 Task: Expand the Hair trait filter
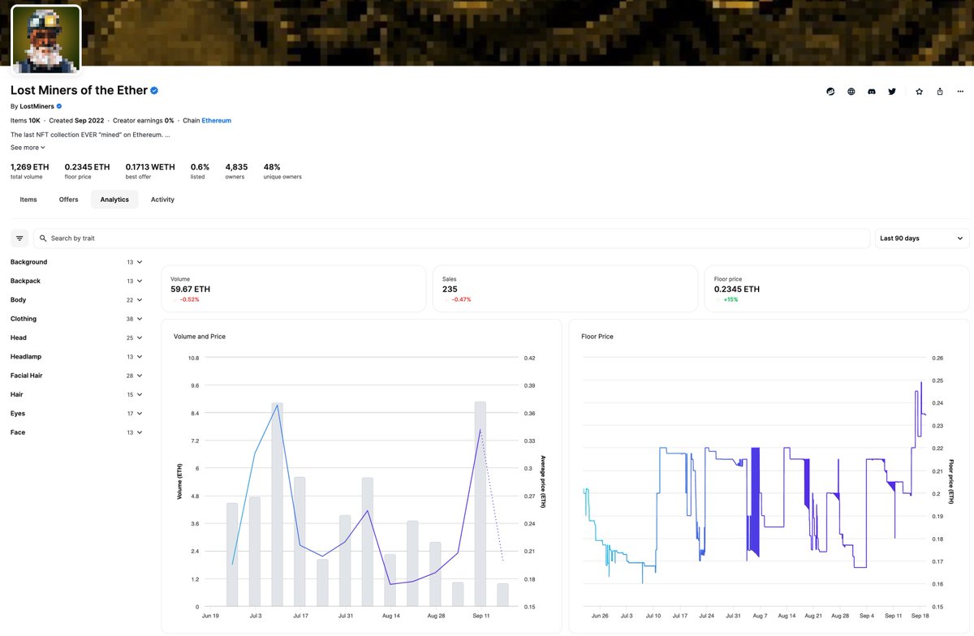pyautogui.click(x=76, y=394)
